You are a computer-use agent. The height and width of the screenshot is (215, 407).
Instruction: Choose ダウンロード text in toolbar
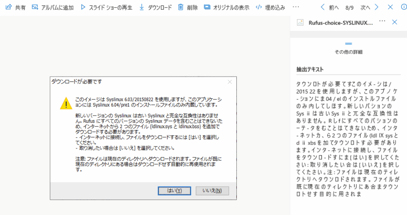point(160,8)
